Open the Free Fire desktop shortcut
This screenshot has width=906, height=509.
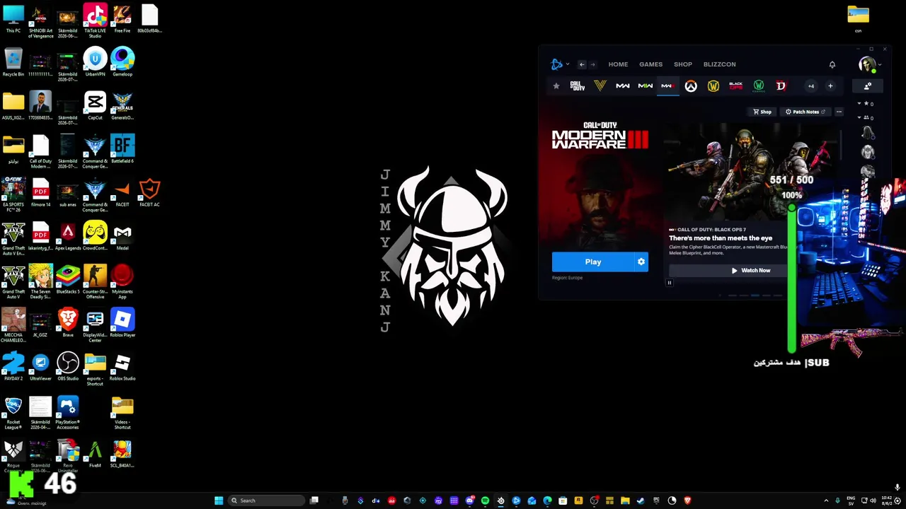pos(122,19)
